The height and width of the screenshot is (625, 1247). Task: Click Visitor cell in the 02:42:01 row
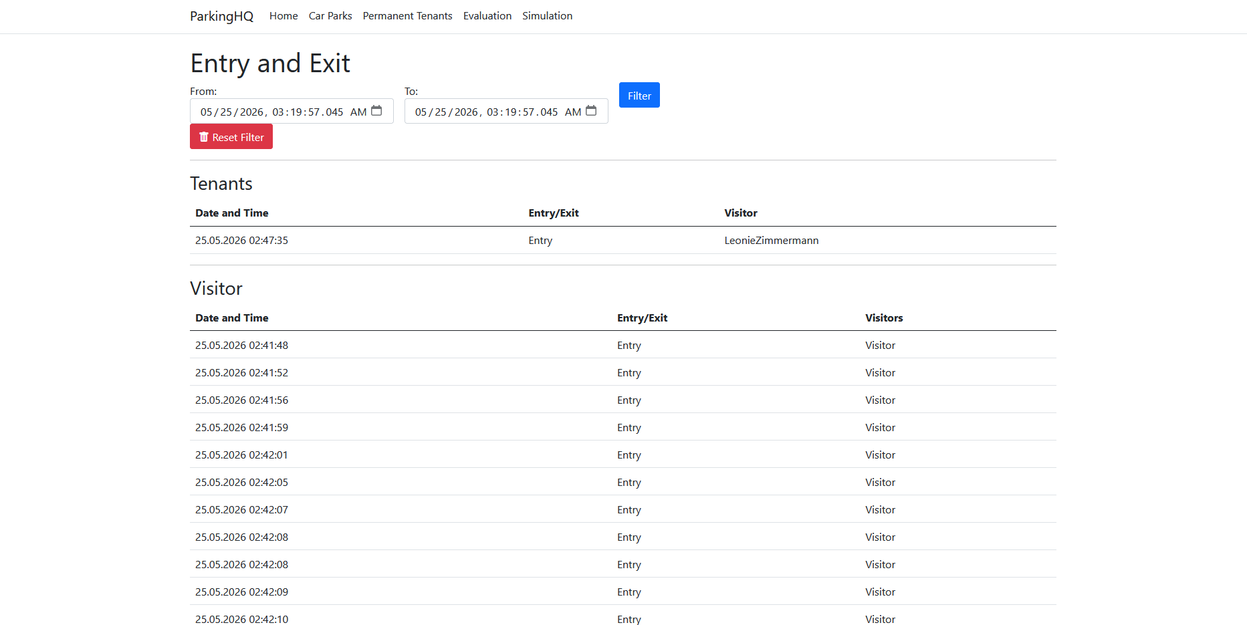(880, 455)
